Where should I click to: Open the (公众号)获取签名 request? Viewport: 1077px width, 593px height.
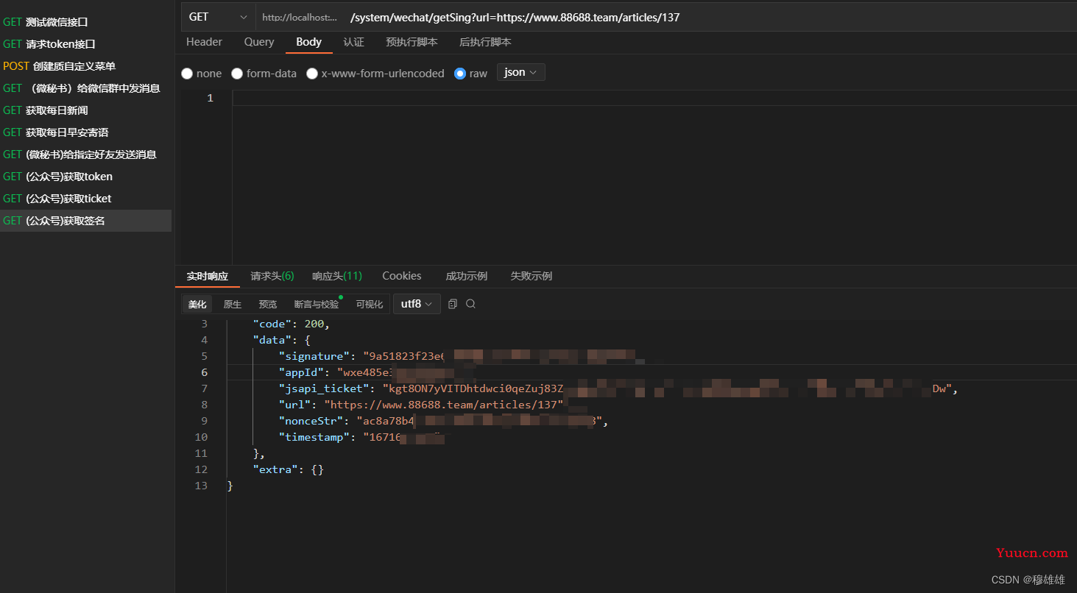[x=85, y=221]
